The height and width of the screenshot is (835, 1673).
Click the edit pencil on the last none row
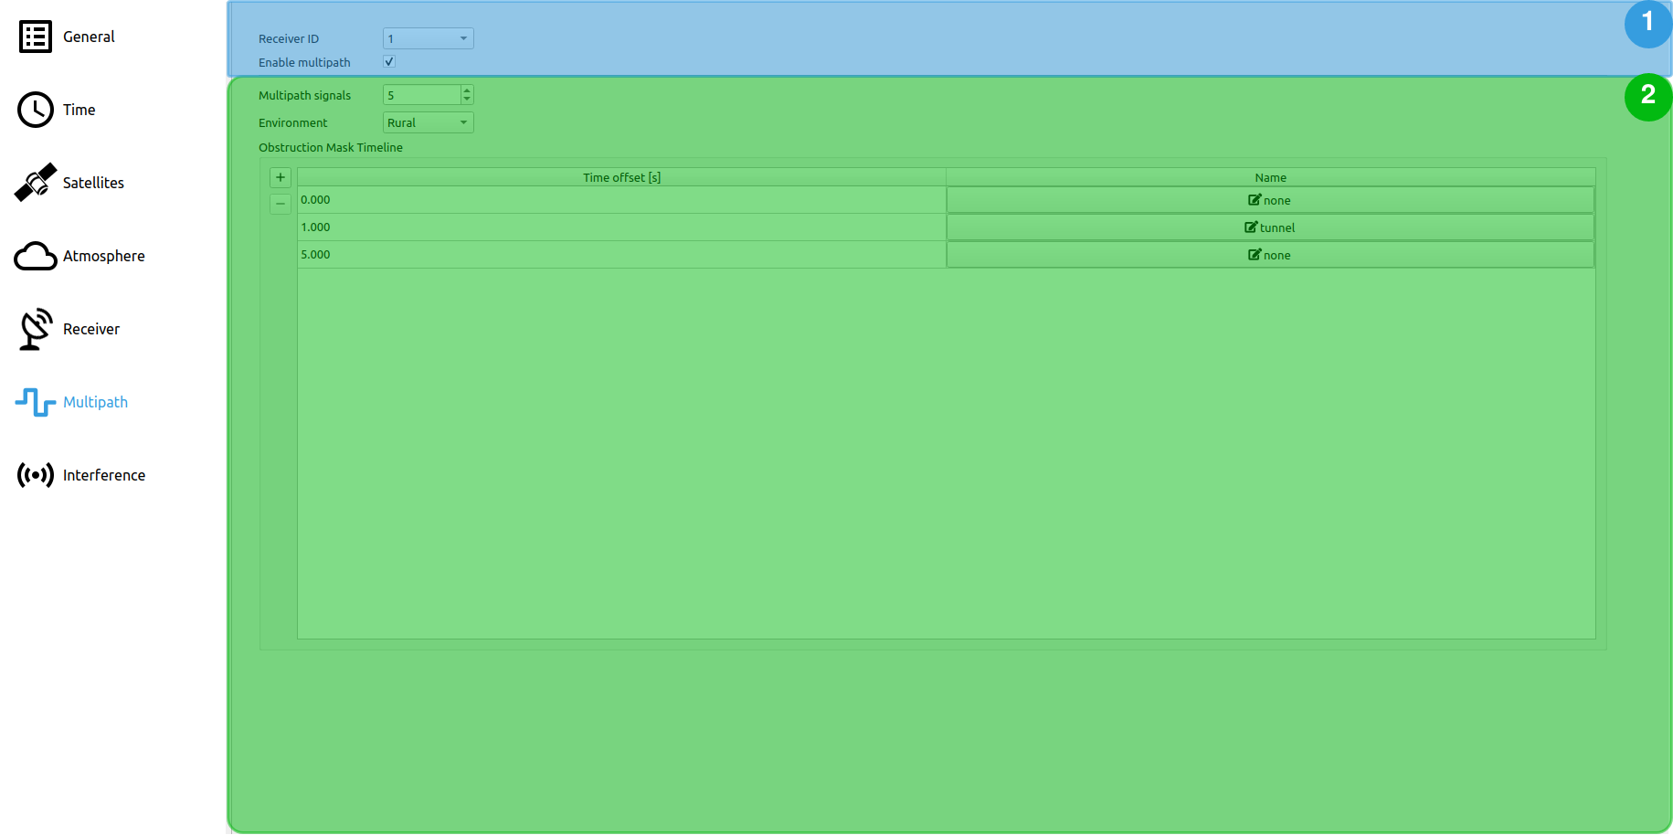(x=1253, y=255)
